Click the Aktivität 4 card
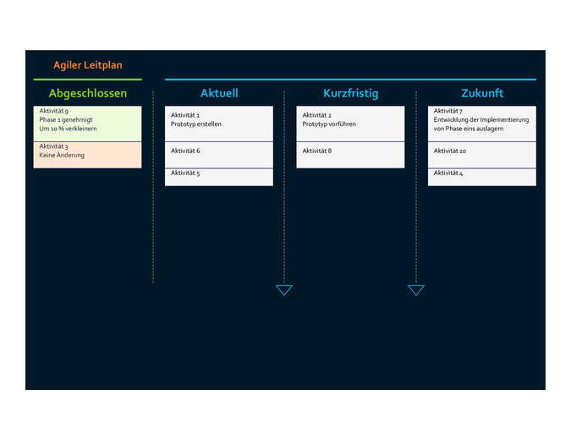This screenshot has height=440, width=571. point(482,177)
